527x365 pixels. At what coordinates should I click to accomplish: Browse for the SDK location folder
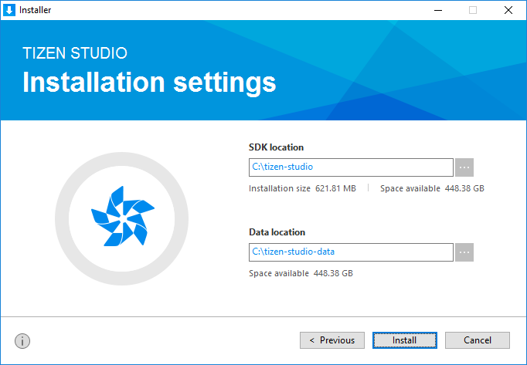tap(464, 167)
